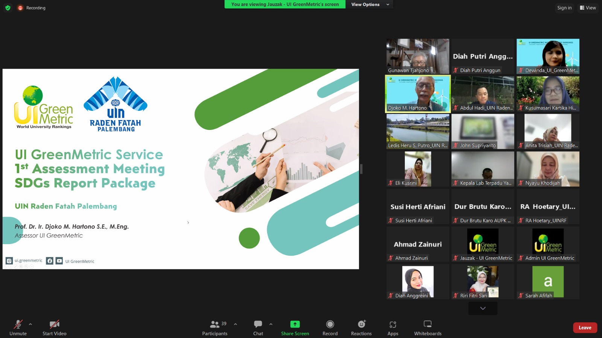This screenshot has height=338, width=602.
Task: Click muted mic icon on Nyayu Khodijah tile
Action: (x=521, y=183)
